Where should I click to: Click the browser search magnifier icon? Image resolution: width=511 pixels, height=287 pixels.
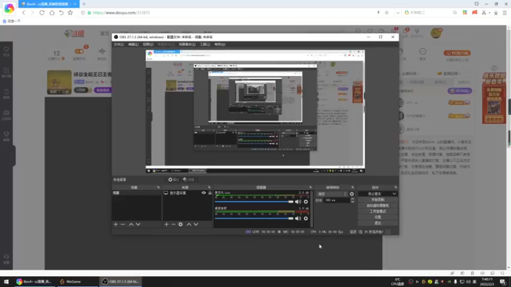tap(455, 13)
